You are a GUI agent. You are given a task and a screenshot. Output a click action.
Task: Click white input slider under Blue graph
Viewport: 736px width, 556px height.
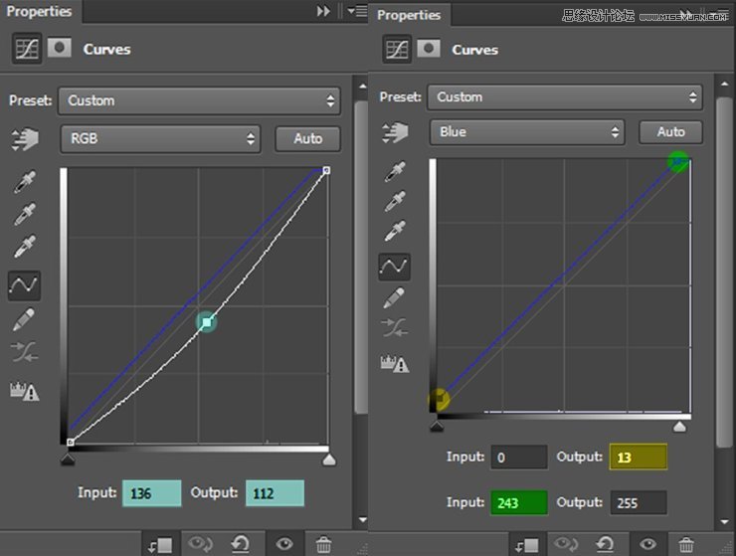tap(679, 426)
